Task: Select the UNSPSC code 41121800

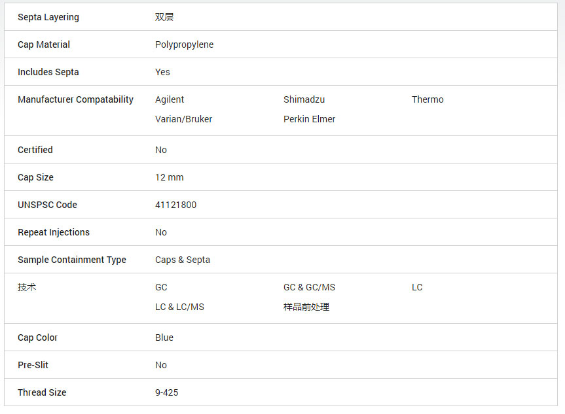Action: (x=175, y=205)
